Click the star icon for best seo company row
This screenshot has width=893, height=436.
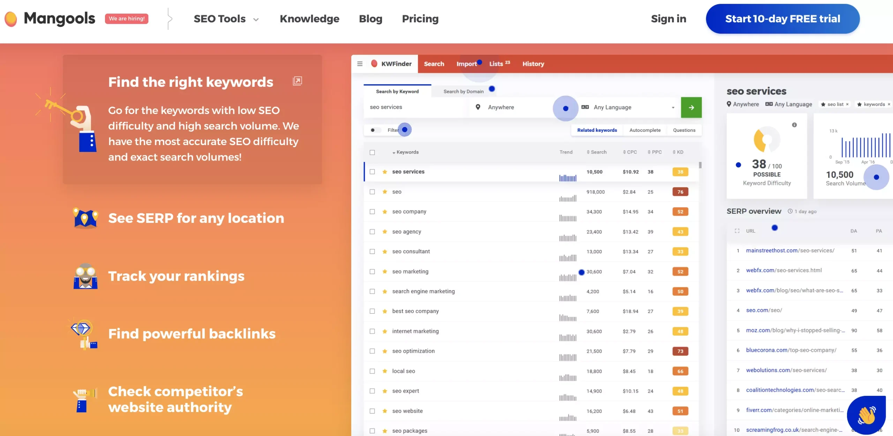coord(385,311)
